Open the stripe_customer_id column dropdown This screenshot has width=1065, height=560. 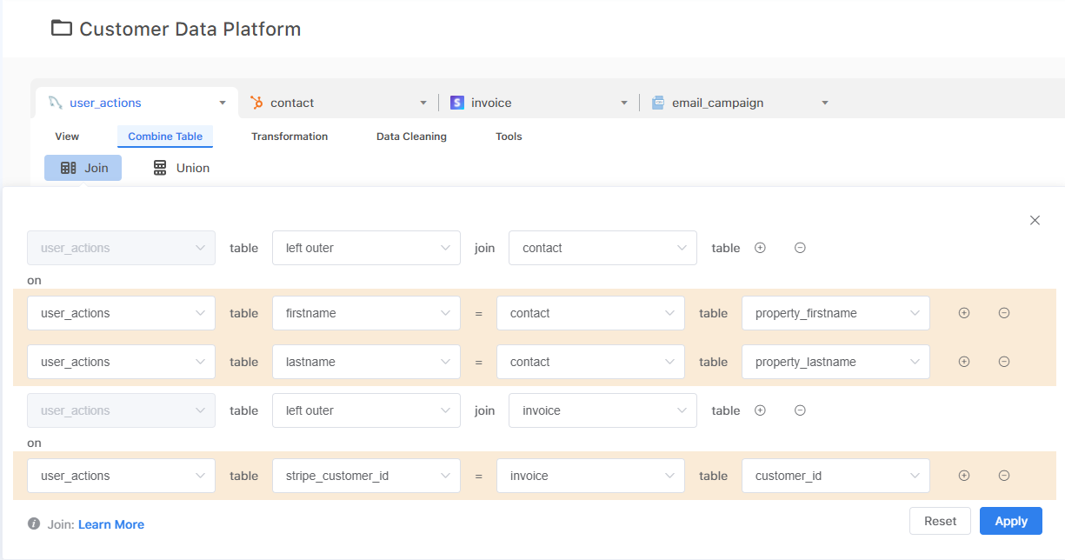(x=366, y=476)
